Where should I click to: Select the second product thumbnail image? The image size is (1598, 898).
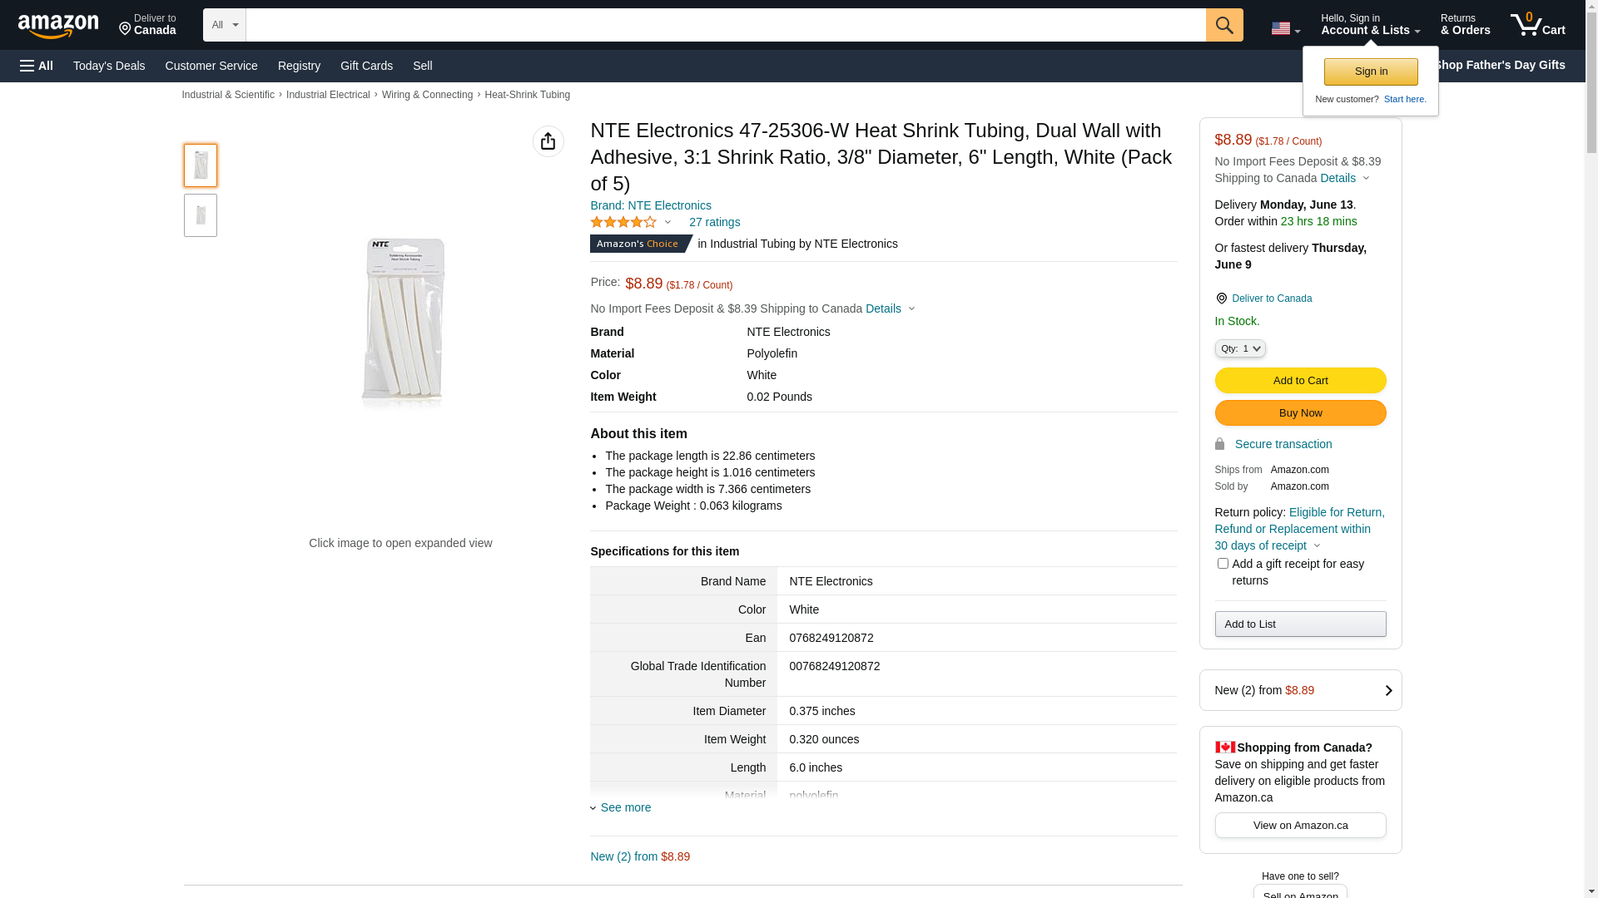[x=201, y=215]
